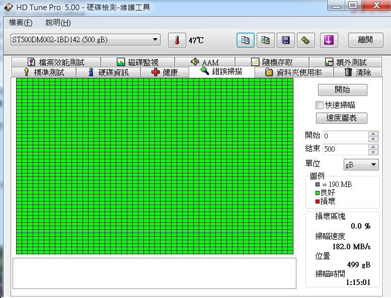391x298 pixels.
Task: Click the thermometer temperature icon
Action: point(177,40)
